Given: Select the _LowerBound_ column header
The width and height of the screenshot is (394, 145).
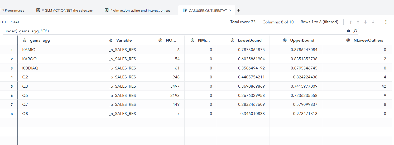Looking at the screenshot, I should tap(249, 40).
